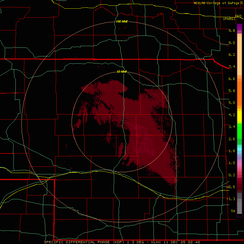Click the 5.0 value on the color scale

232,103
